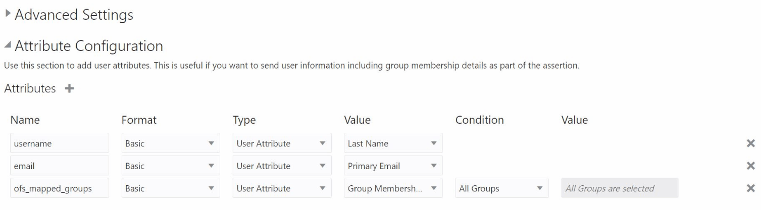The image size is (761, 210).
Task: Click the All Groups are selected field
Action: coord(620,188)
